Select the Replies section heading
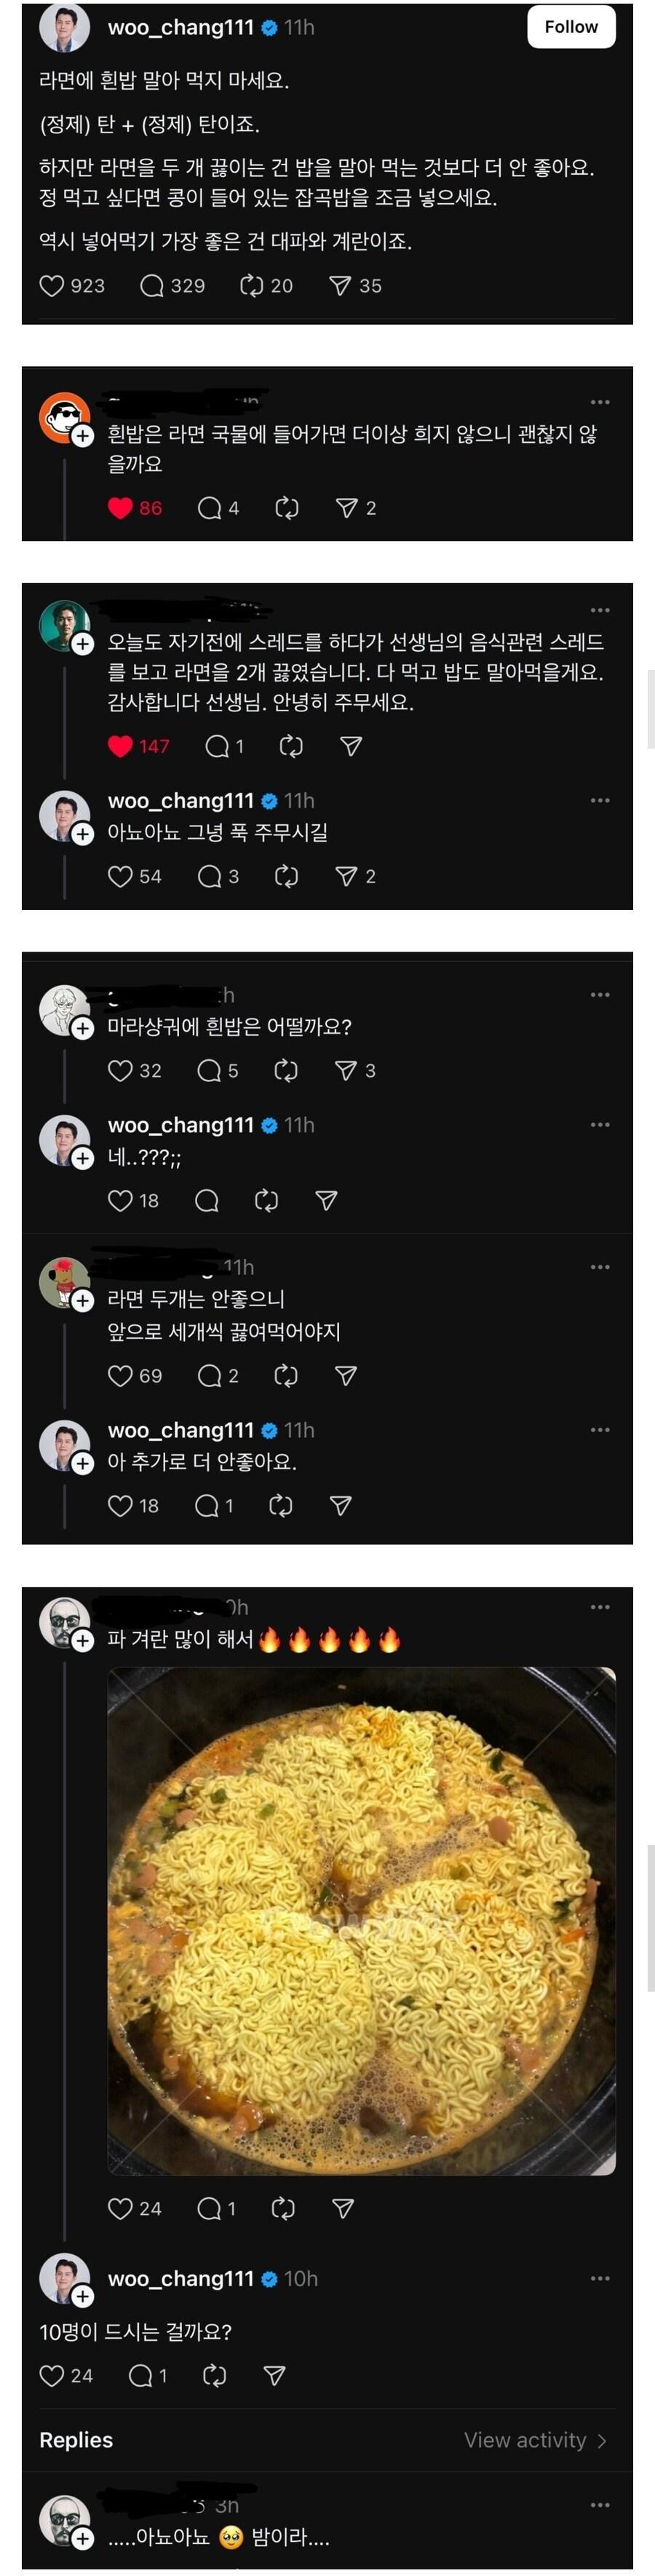Screen dimensions: 655x2576 (76, 2440)
